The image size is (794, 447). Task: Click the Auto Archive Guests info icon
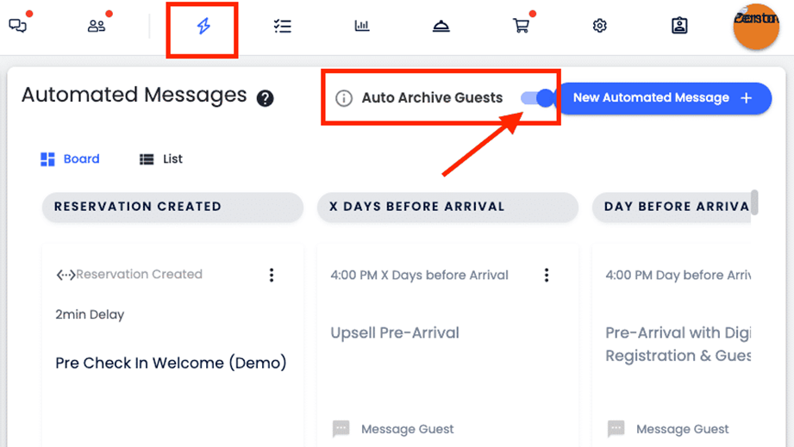[x=344, y=98]
